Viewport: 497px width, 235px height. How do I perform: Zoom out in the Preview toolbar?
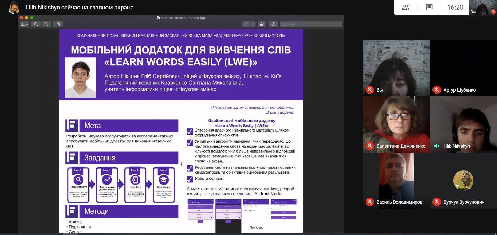(36, 24)
